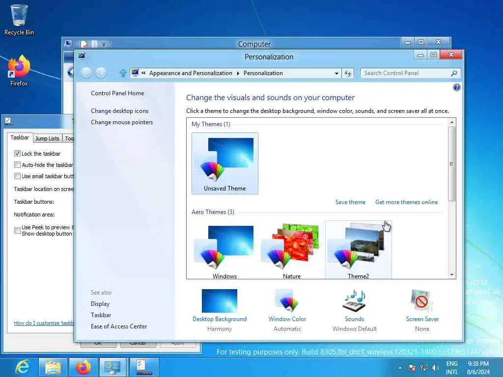Open File Explorer from taskbar

tap(53, 367)
